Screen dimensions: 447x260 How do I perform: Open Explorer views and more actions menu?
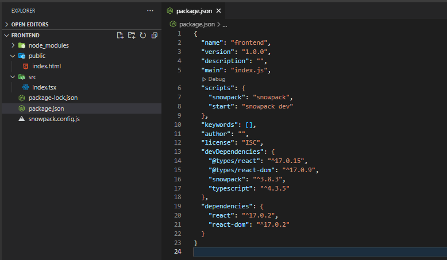pyautogui.click(x=150, y=11)
